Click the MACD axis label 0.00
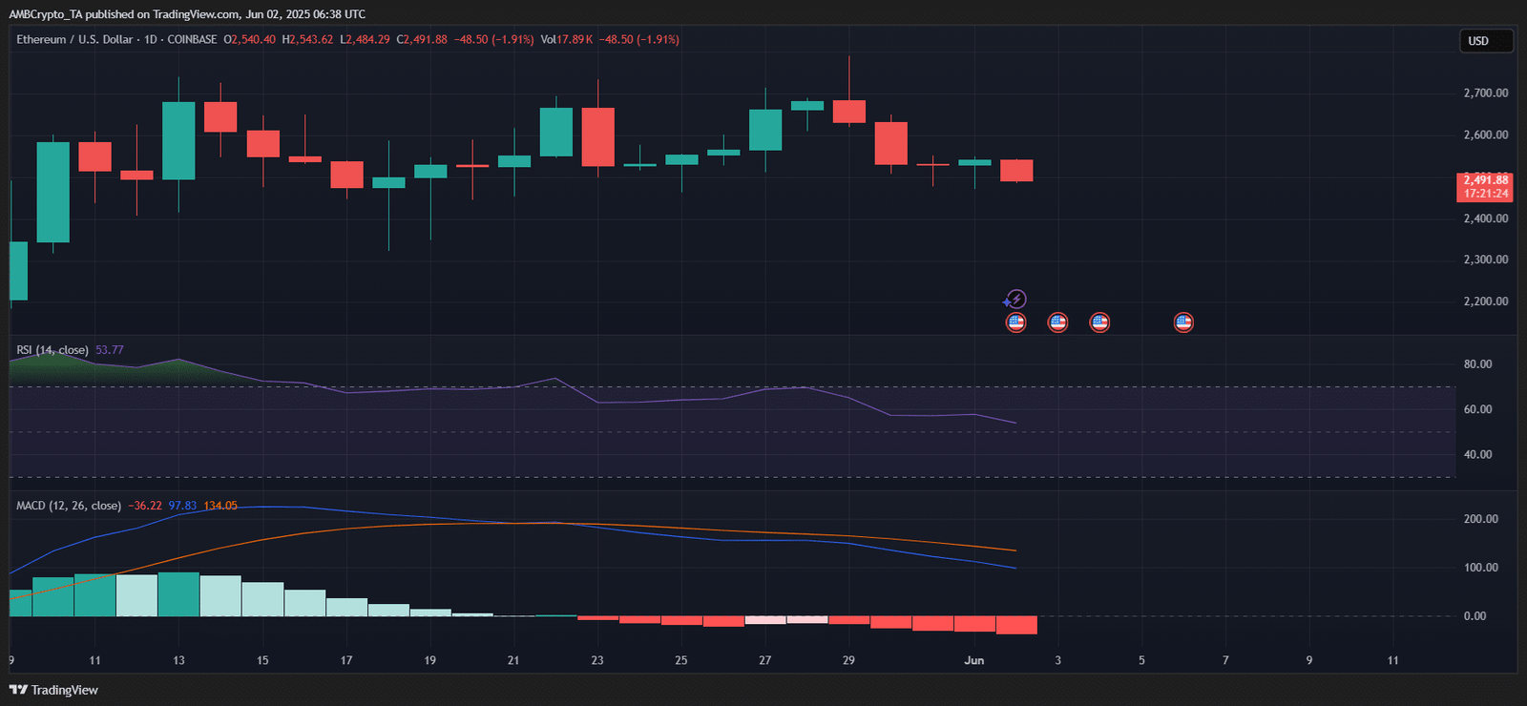This screenshot has height=706, width=1527. pos(1475,616)
